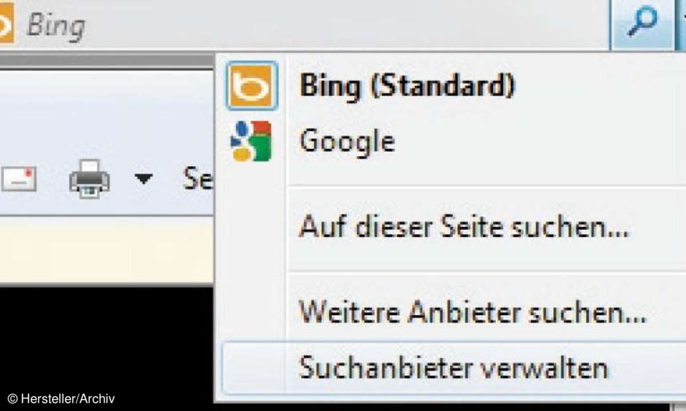This screenshot has height=411, width=686.
Task: Choose Weitere Anbieter suchen...
Action: point(472,313)
